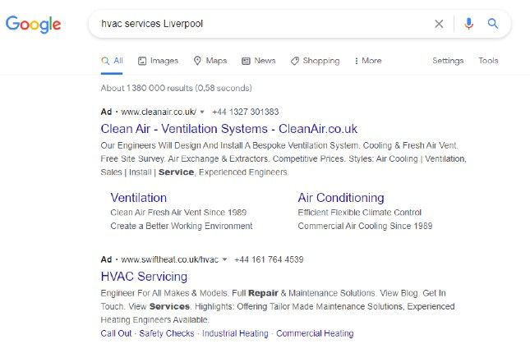530x353 pixels.
Task: Open the search Tools options
Action: click(488, 61)
